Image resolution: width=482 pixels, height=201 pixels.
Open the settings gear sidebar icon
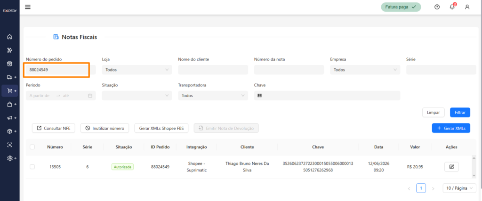[x=9, y=158]
